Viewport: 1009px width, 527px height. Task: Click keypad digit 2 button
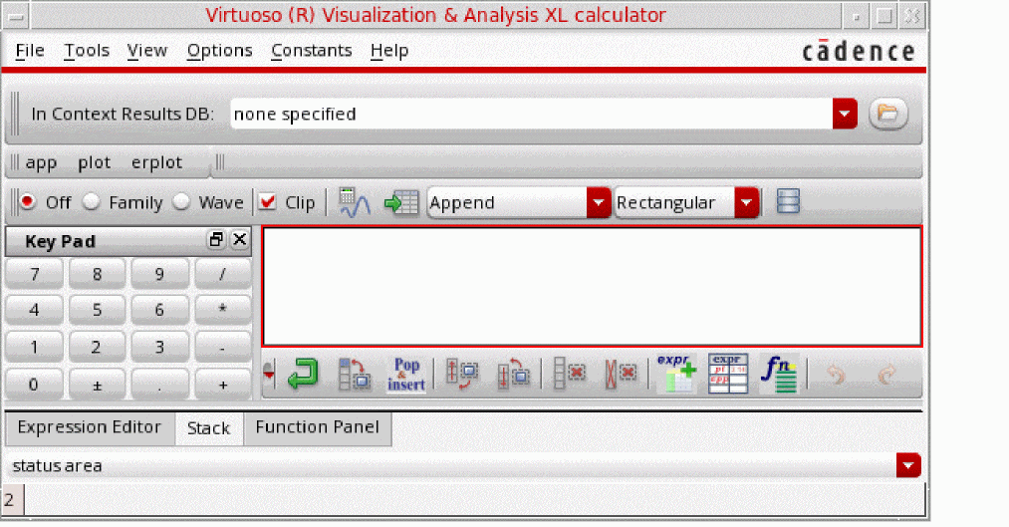[x=97, y=348]
